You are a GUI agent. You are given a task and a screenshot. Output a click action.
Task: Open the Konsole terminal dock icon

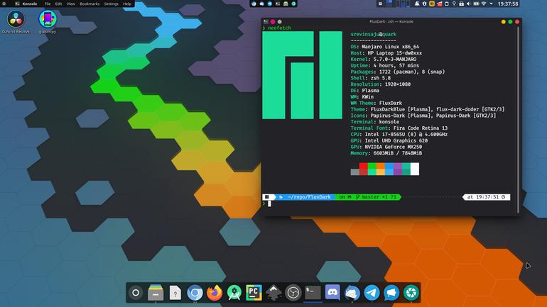tap(313, 293)
